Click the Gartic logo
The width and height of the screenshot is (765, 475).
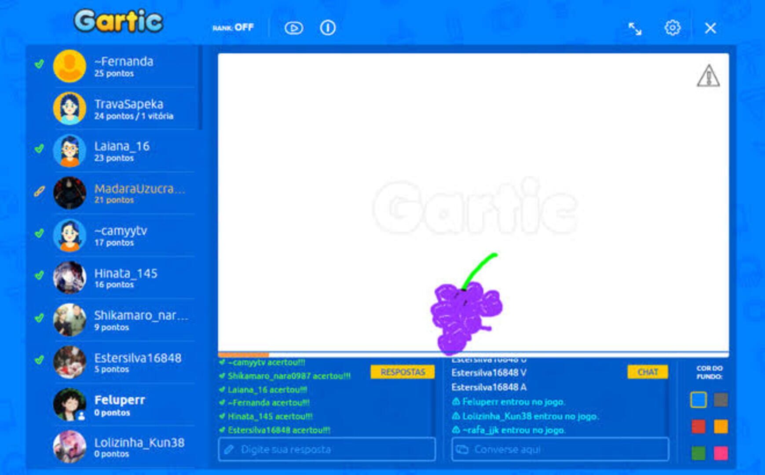point(119,21)
